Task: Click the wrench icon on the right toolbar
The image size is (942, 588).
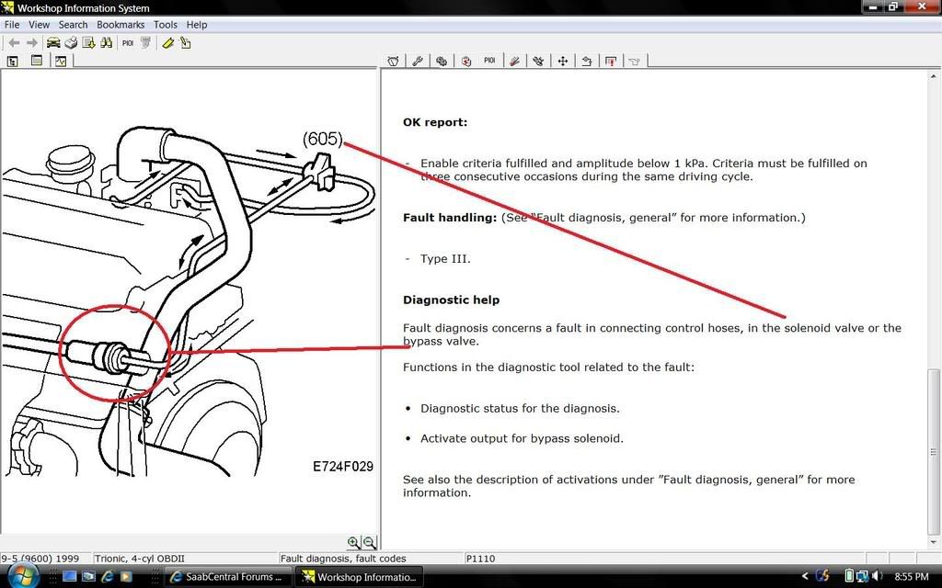Action: 417,61
